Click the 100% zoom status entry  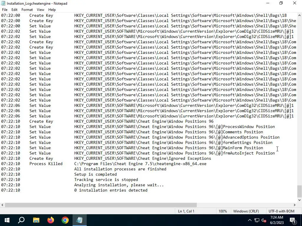click(x=223, y=211)
